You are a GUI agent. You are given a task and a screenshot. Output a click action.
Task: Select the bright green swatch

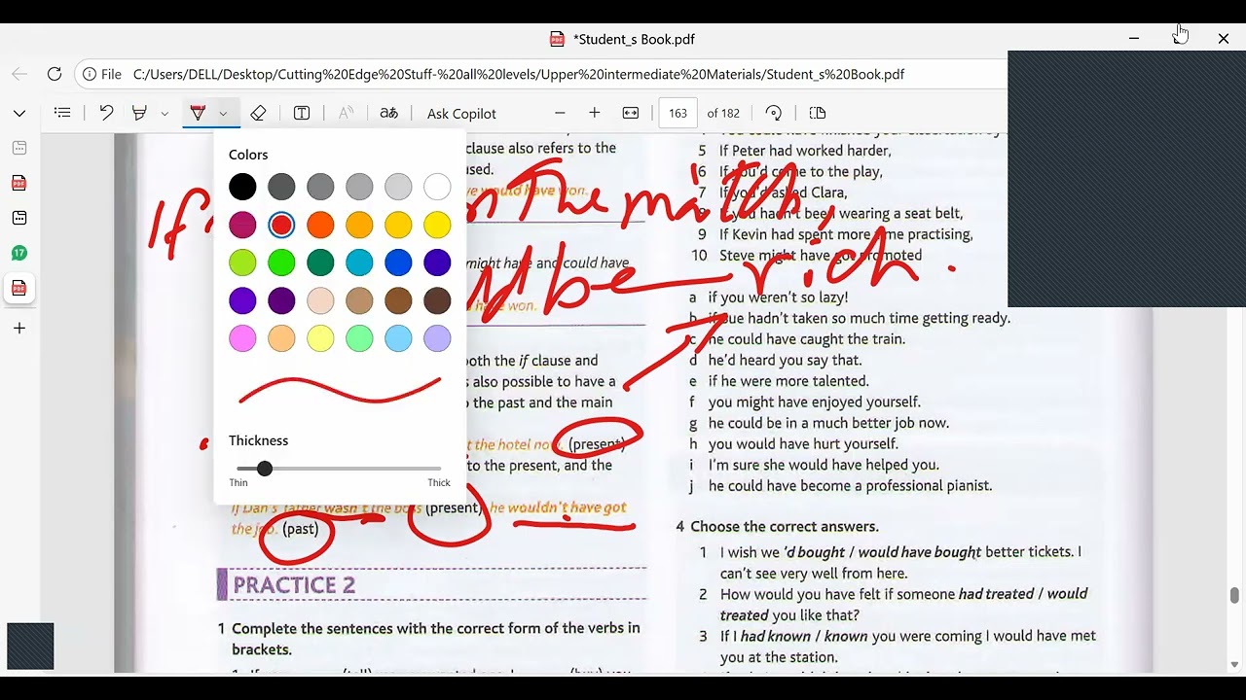coord(281,262)
